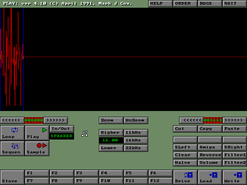Click inside the red waveform display
Screen dimensions: 247x185
12,58
